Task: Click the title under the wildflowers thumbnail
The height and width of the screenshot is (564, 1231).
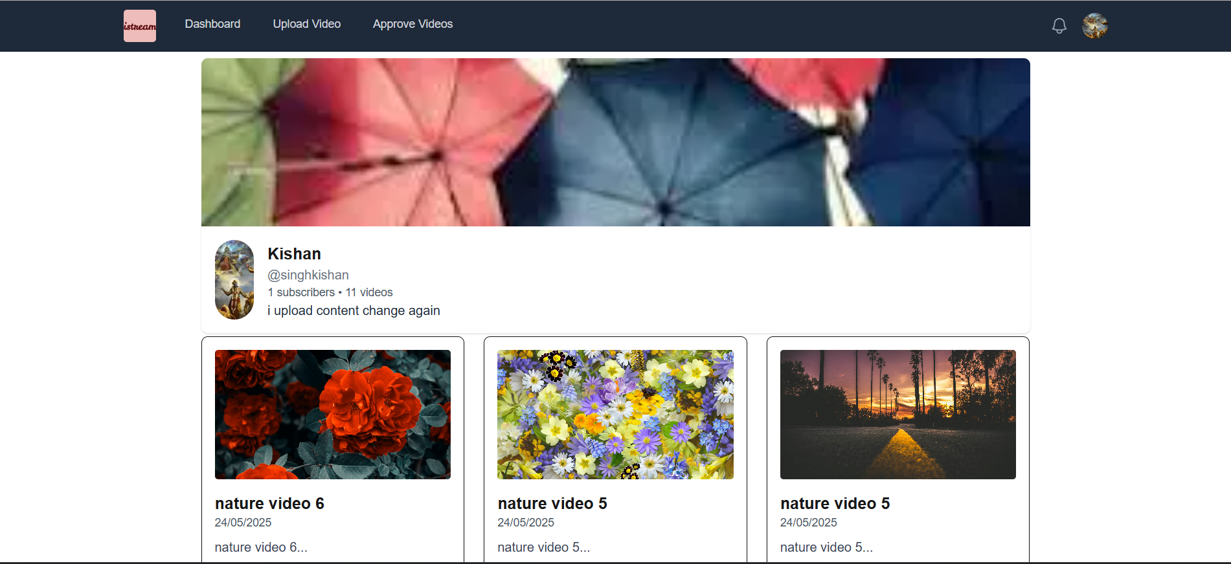Action: (x=552, y=503)
